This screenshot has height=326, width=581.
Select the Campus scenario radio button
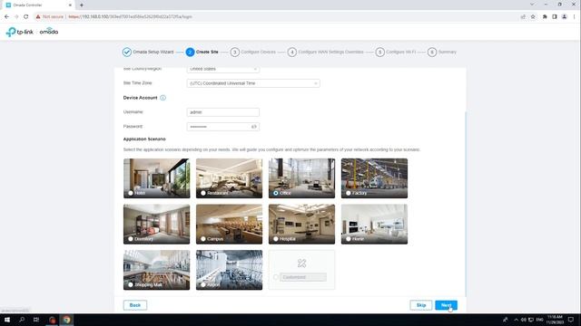pos(203,239)
